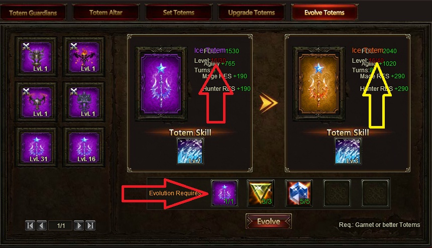Choose the Lvl. 1 dark armor totem
The image size is (432, 248).
pyautogui.click(x=84, y=102)
